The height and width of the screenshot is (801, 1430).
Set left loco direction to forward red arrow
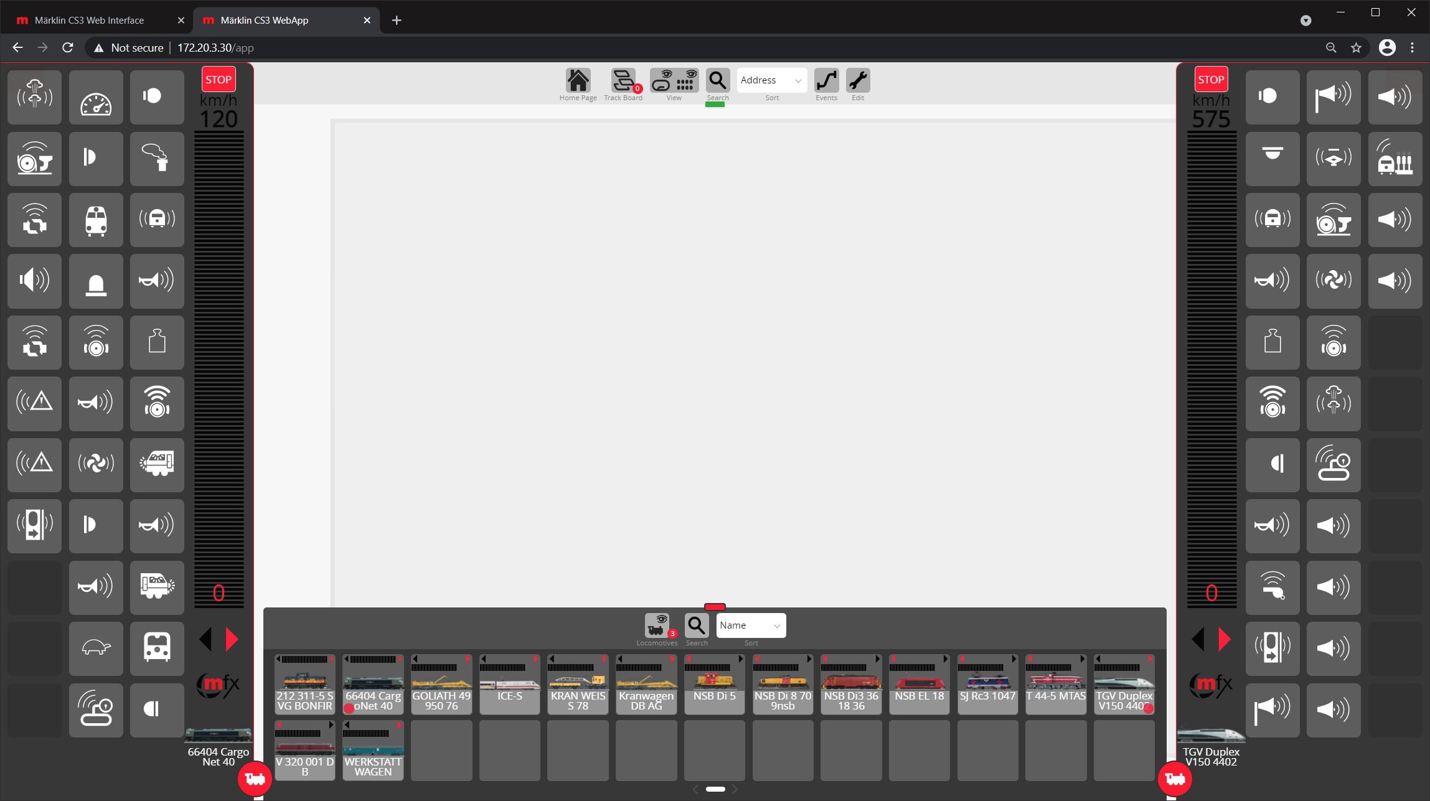coord(232,639)
